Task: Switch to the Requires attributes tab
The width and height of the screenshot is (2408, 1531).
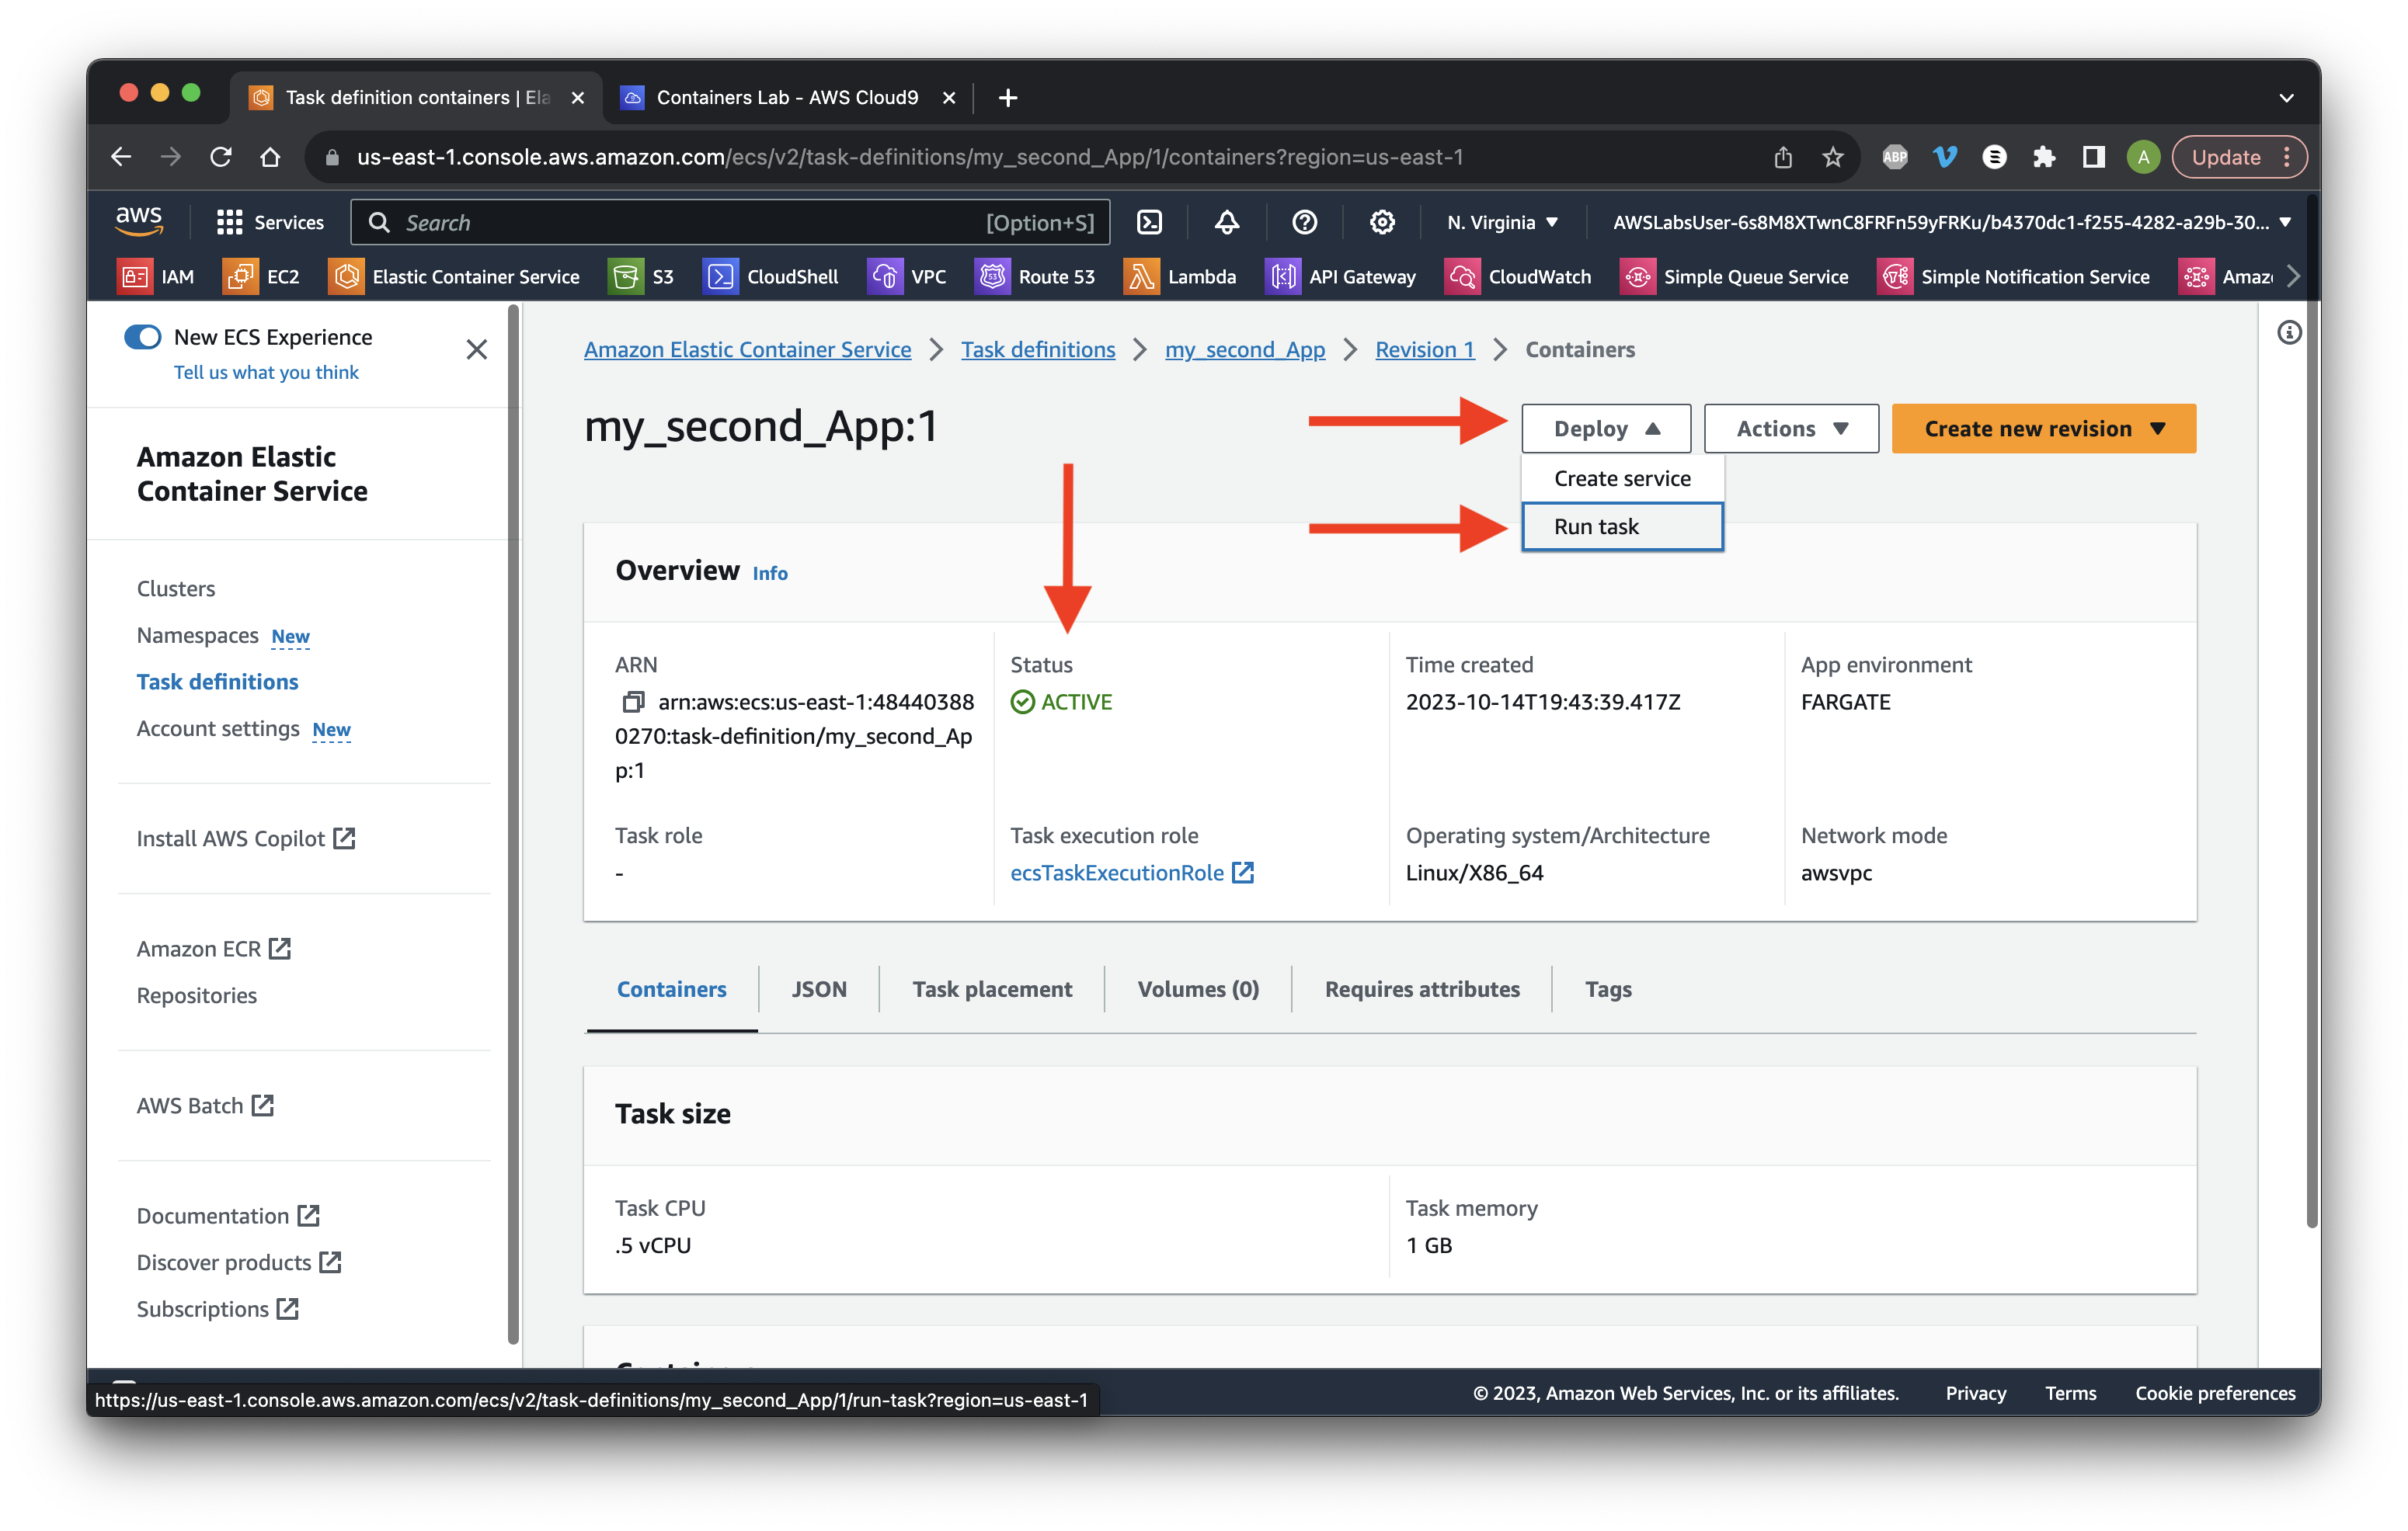Action: [x=1422, y=988]
